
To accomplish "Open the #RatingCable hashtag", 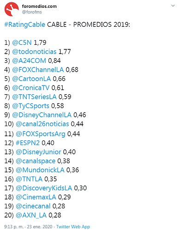I will tap(25, 24).
